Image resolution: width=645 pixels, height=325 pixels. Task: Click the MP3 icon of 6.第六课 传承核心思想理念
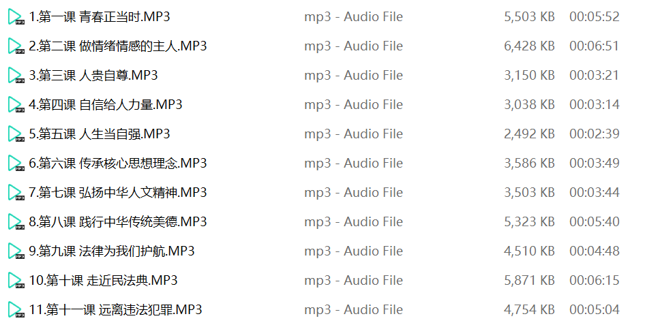click(16, 164)
